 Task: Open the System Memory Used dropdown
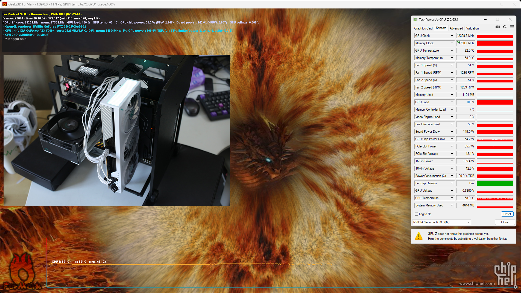(452, 205)
